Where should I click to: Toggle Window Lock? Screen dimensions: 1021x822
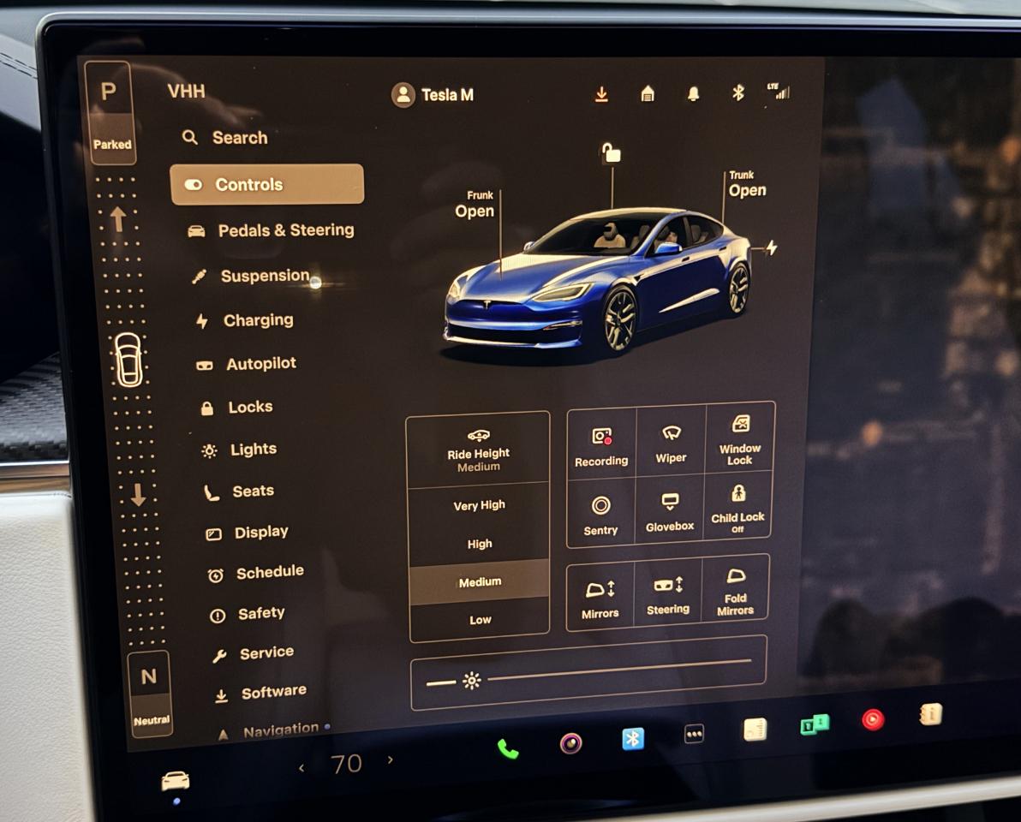(740, 439)
